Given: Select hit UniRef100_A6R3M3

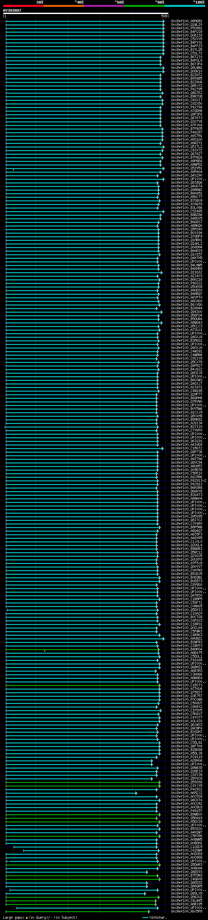Looking at the screenshot, I should coord(186,671).
